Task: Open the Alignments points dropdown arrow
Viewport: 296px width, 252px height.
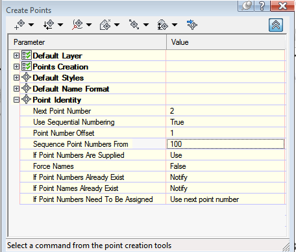Action: (89, 25)
